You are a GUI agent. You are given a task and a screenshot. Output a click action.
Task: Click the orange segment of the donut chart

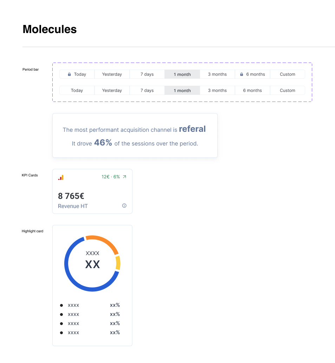coord(104,241)
